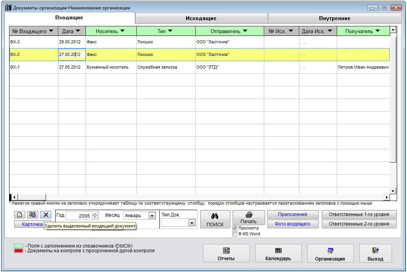Viewport: 407px width, 272px height.
Task: Click the application icon in the title bar
Action: click(8, 7)
